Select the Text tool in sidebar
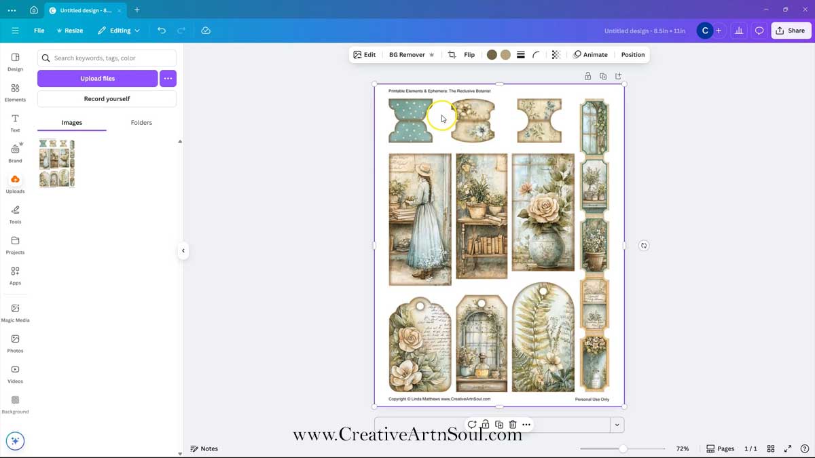This screenshot has width=815, height=458. pos(15,123)
